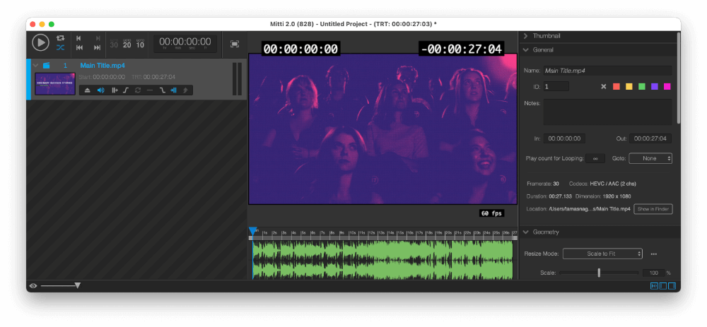Click the three-dots button beside Resize Mode
Viewport: 707px width, 327px height.
coord(654,254)
